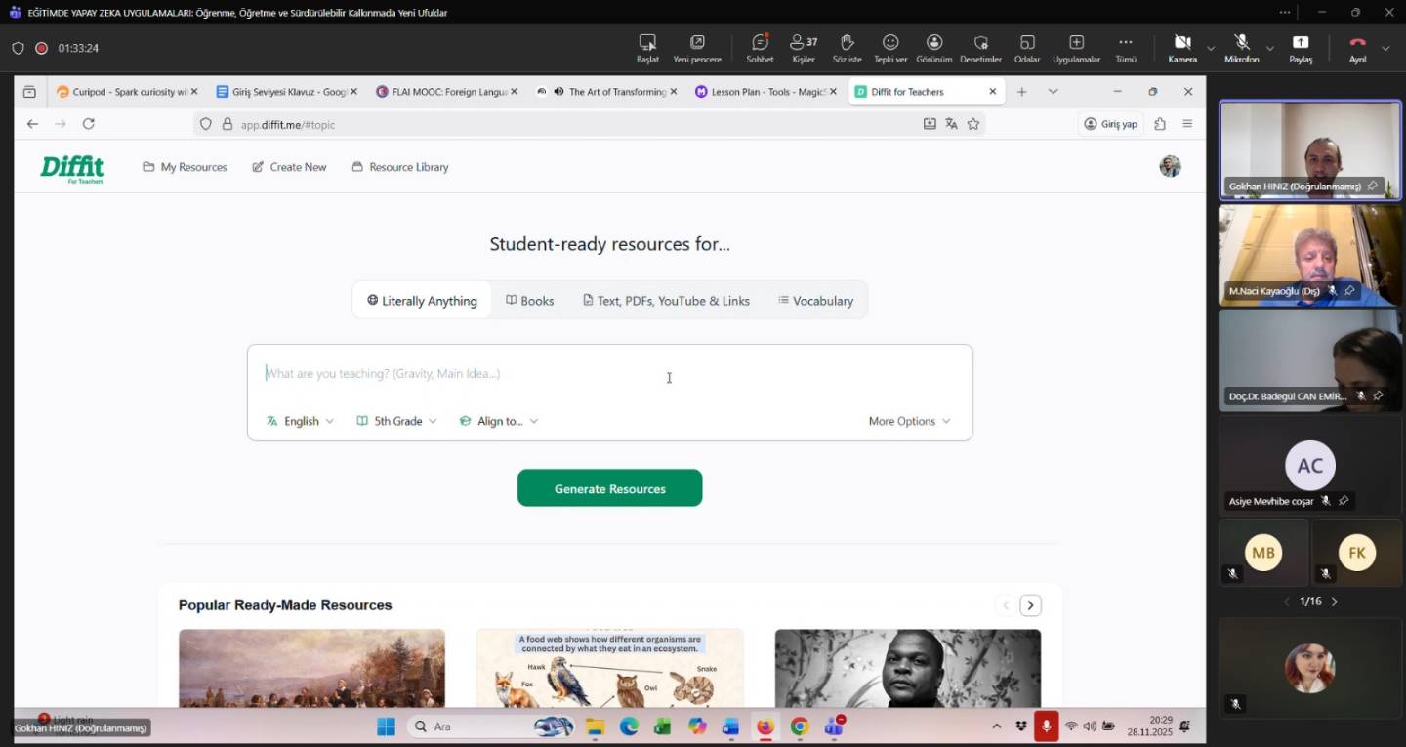Raise hand with Söz iste icon
Screen dimensions: 1406x747
click(x=847, y=43)
